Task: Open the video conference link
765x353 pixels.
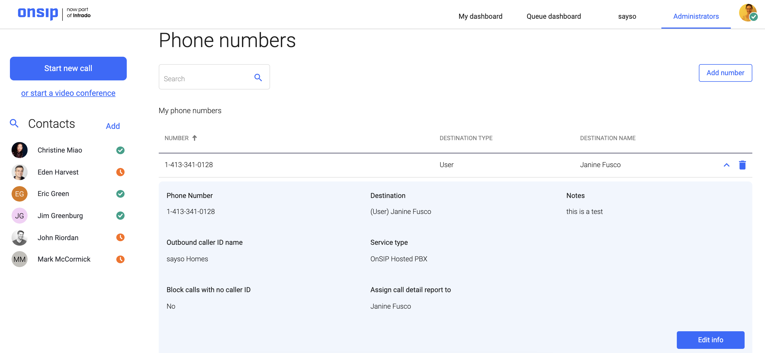Action: [x=68, y=93]
